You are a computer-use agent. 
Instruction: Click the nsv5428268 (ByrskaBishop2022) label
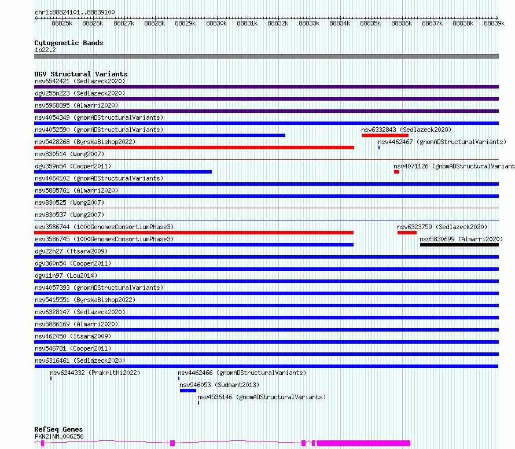[85, 142]
